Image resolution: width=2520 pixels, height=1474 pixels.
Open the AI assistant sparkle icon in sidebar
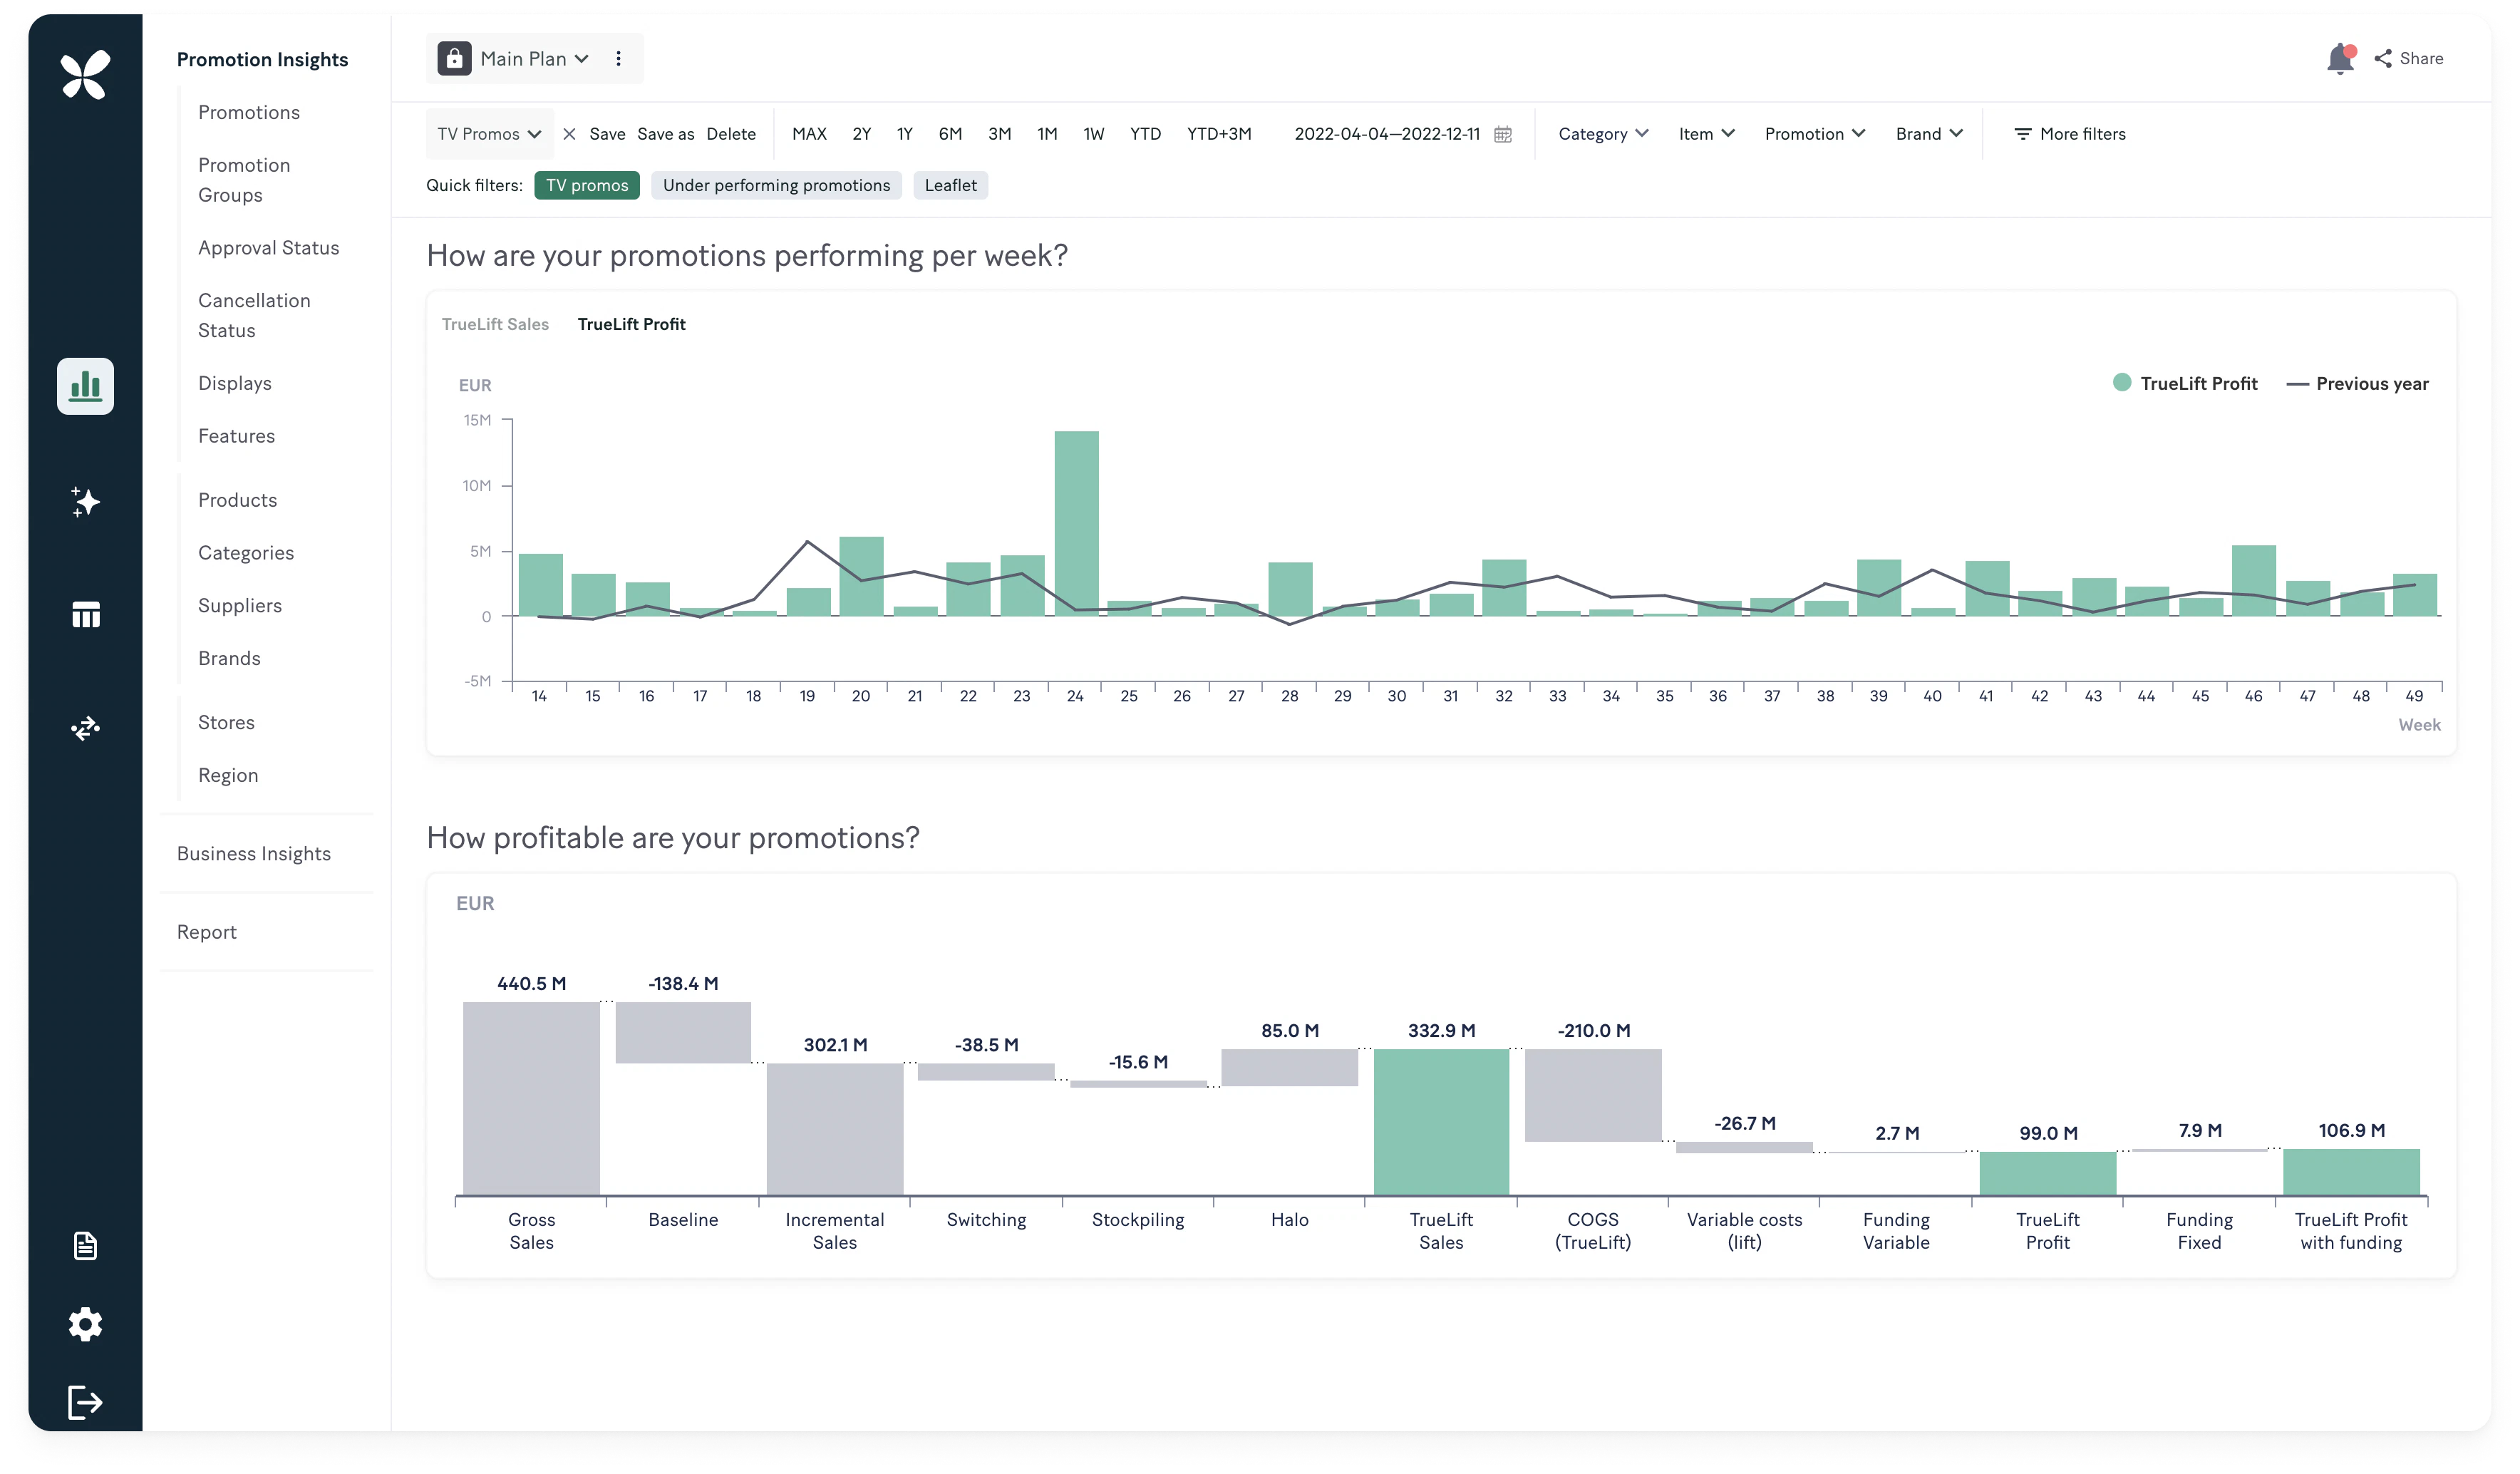point(85,501)
